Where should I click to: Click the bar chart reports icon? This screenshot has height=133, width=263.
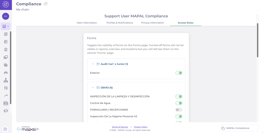coord(6,65)
